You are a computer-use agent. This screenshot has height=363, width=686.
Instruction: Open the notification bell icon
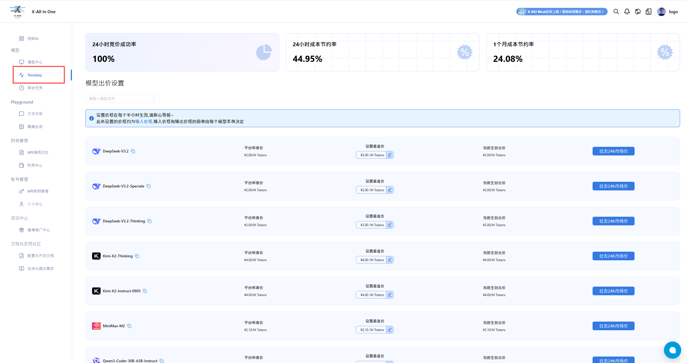pyautogui.click(x=627, y=12)
